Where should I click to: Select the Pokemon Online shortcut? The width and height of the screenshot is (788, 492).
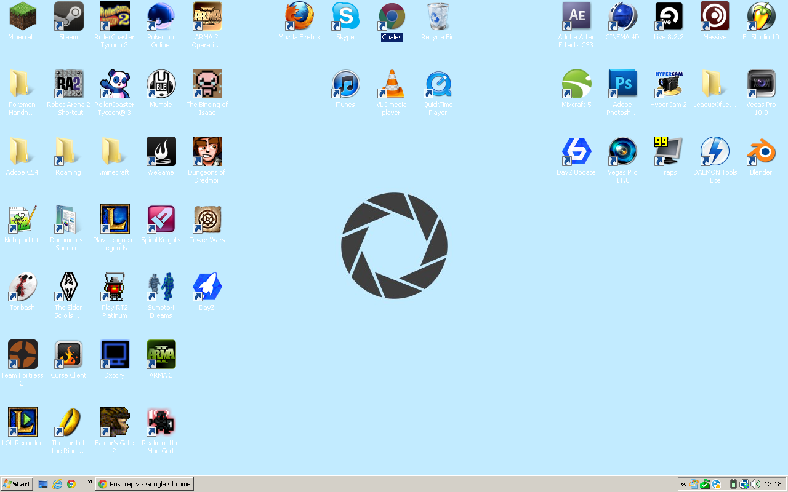161,17
